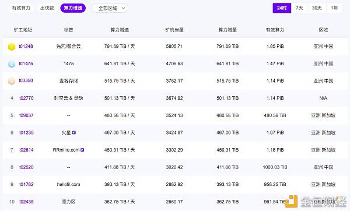Image resolution: width=350 pixels, height=211 pixels.
Task: Click the 958.25 TiB effective power value
Action: 275,184
